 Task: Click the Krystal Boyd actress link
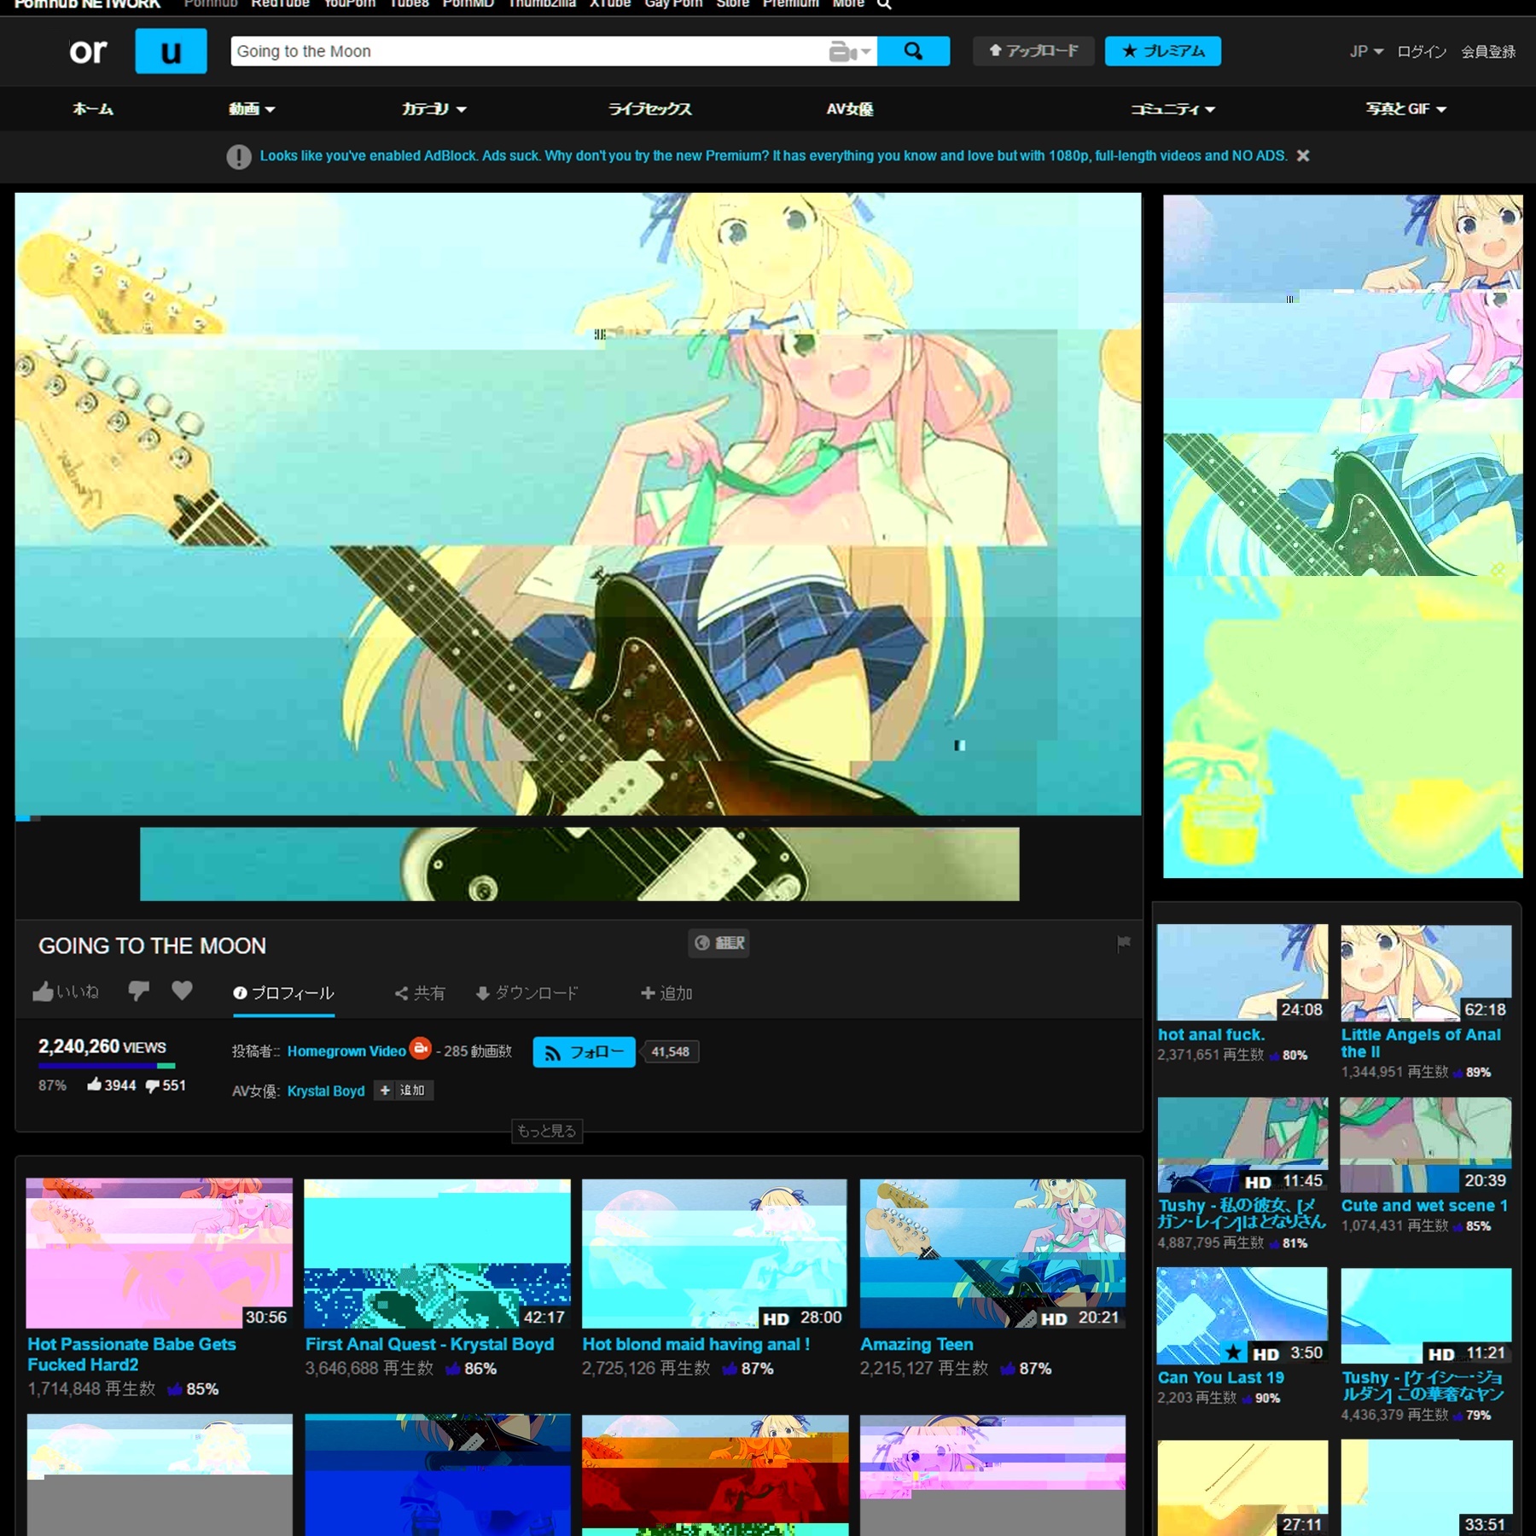pyautogui.click(x=326, y=1091)
